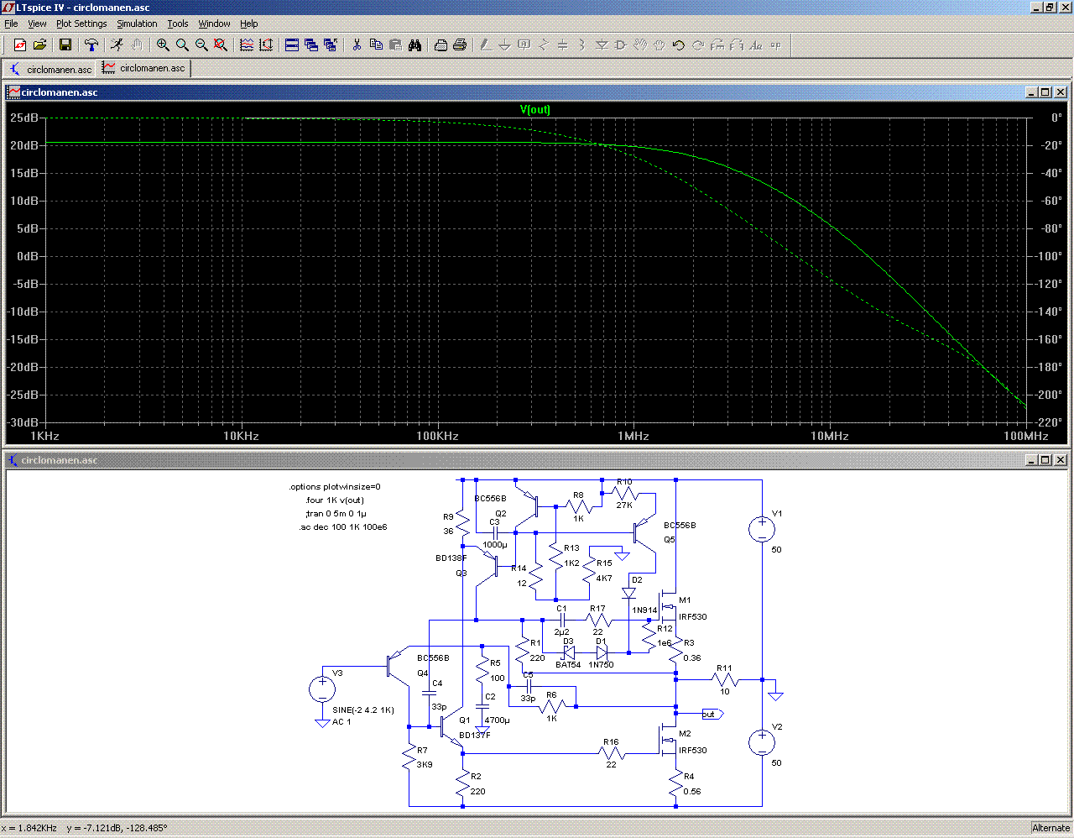Click the '.ac dec 100 1K 100e6' directive
The height and width of the screenshot is (838, 1074).
pos(342,527)
